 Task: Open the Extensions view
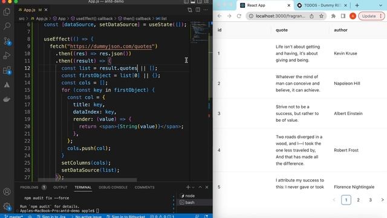[7, 70]
